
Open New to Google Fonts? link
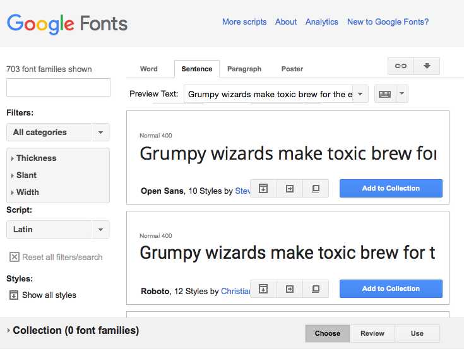pyautogui.click(x=388, y=22)
